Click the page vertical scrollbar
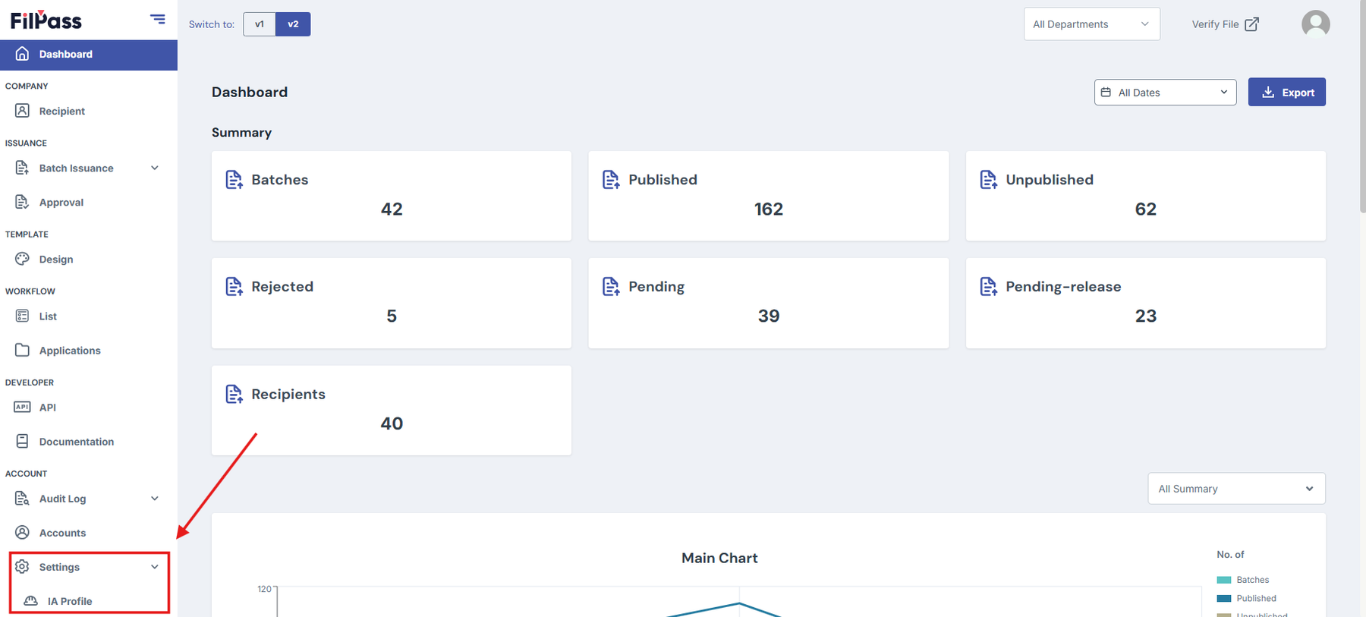Screen dimensions: 1366x617 tap(1362, 106)
